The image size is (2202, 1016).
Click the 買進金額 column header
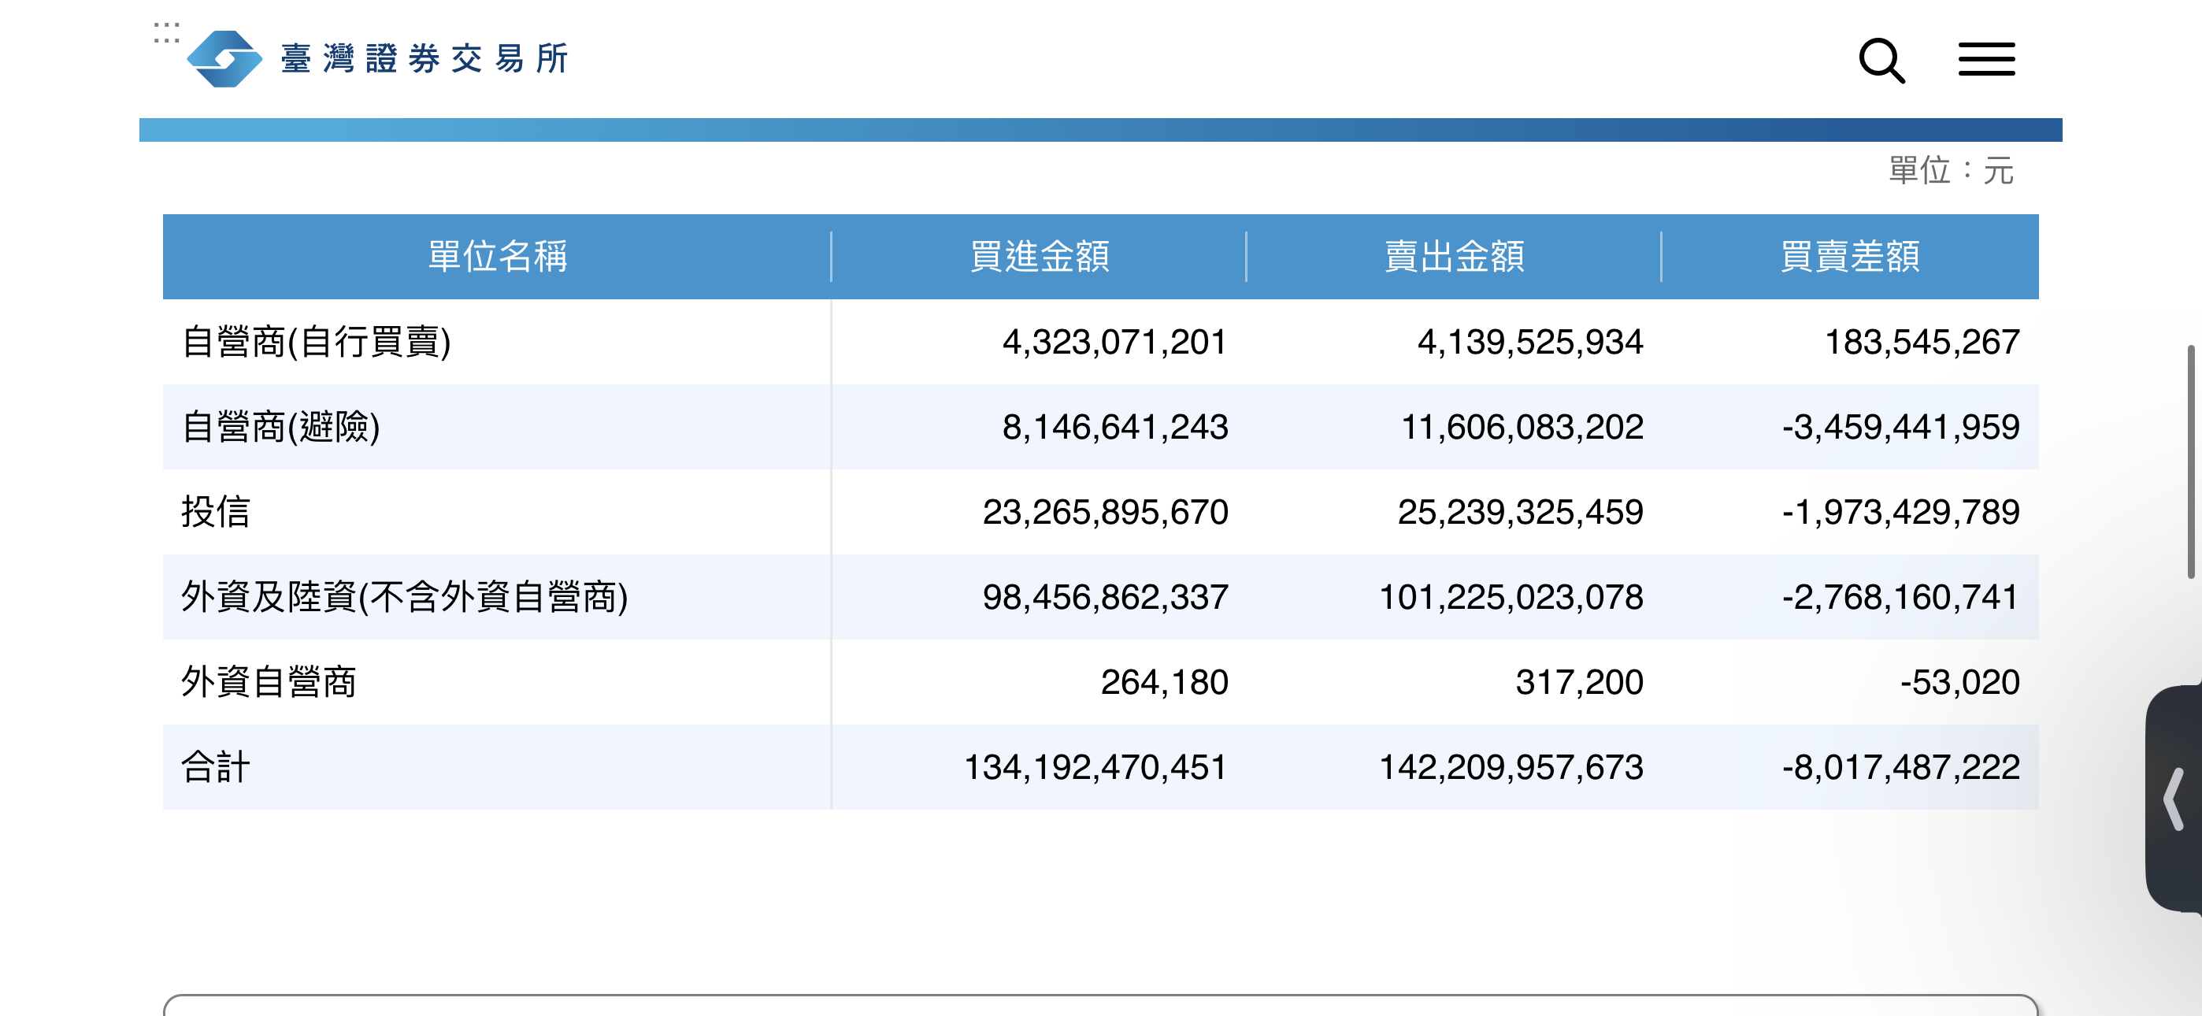(1039, 257)
